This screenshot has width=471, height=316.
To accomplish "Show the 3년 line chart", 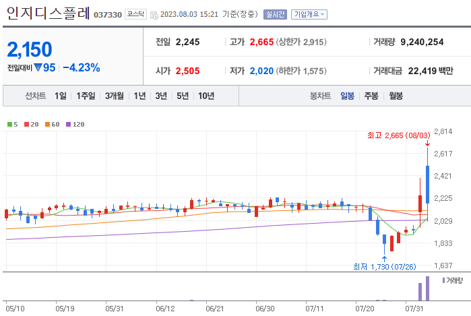I will 161,96.
